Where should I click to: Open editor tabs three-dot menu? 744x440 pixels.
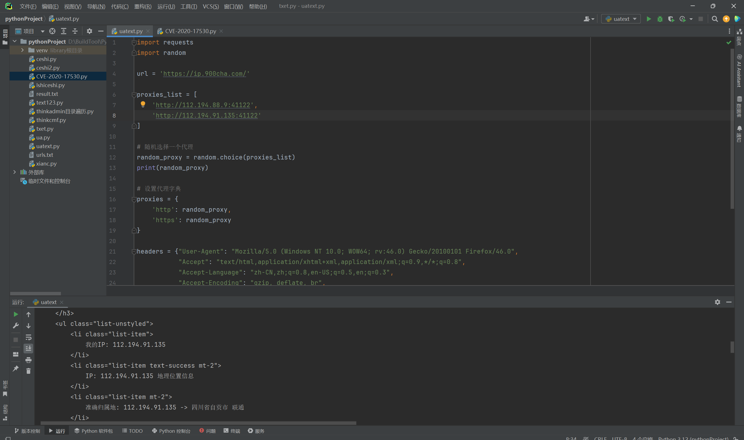coord(729,31)
